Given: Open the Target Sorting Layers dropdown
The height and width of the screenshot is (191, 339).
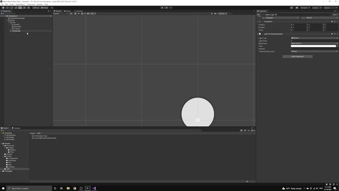Looking at the screenshot, I should (x=314, y=51).
